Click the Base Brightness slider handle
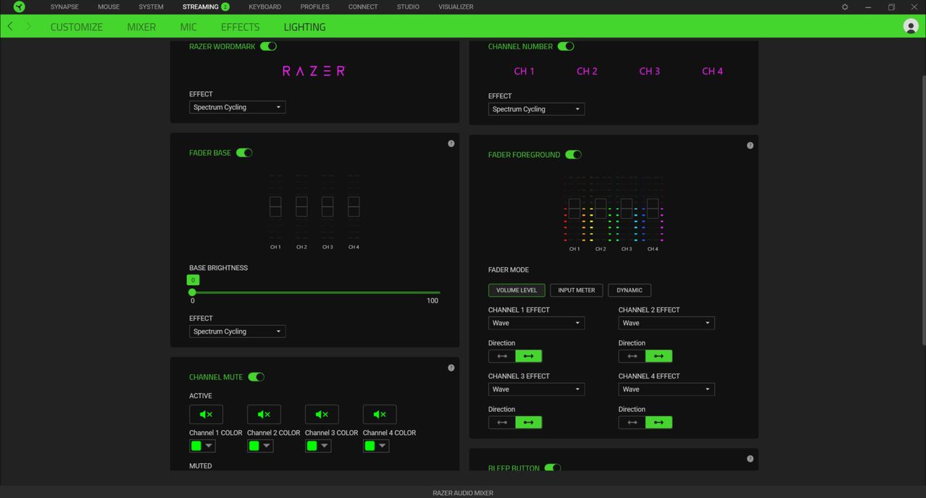926x498 pixels. click(192, 292)
